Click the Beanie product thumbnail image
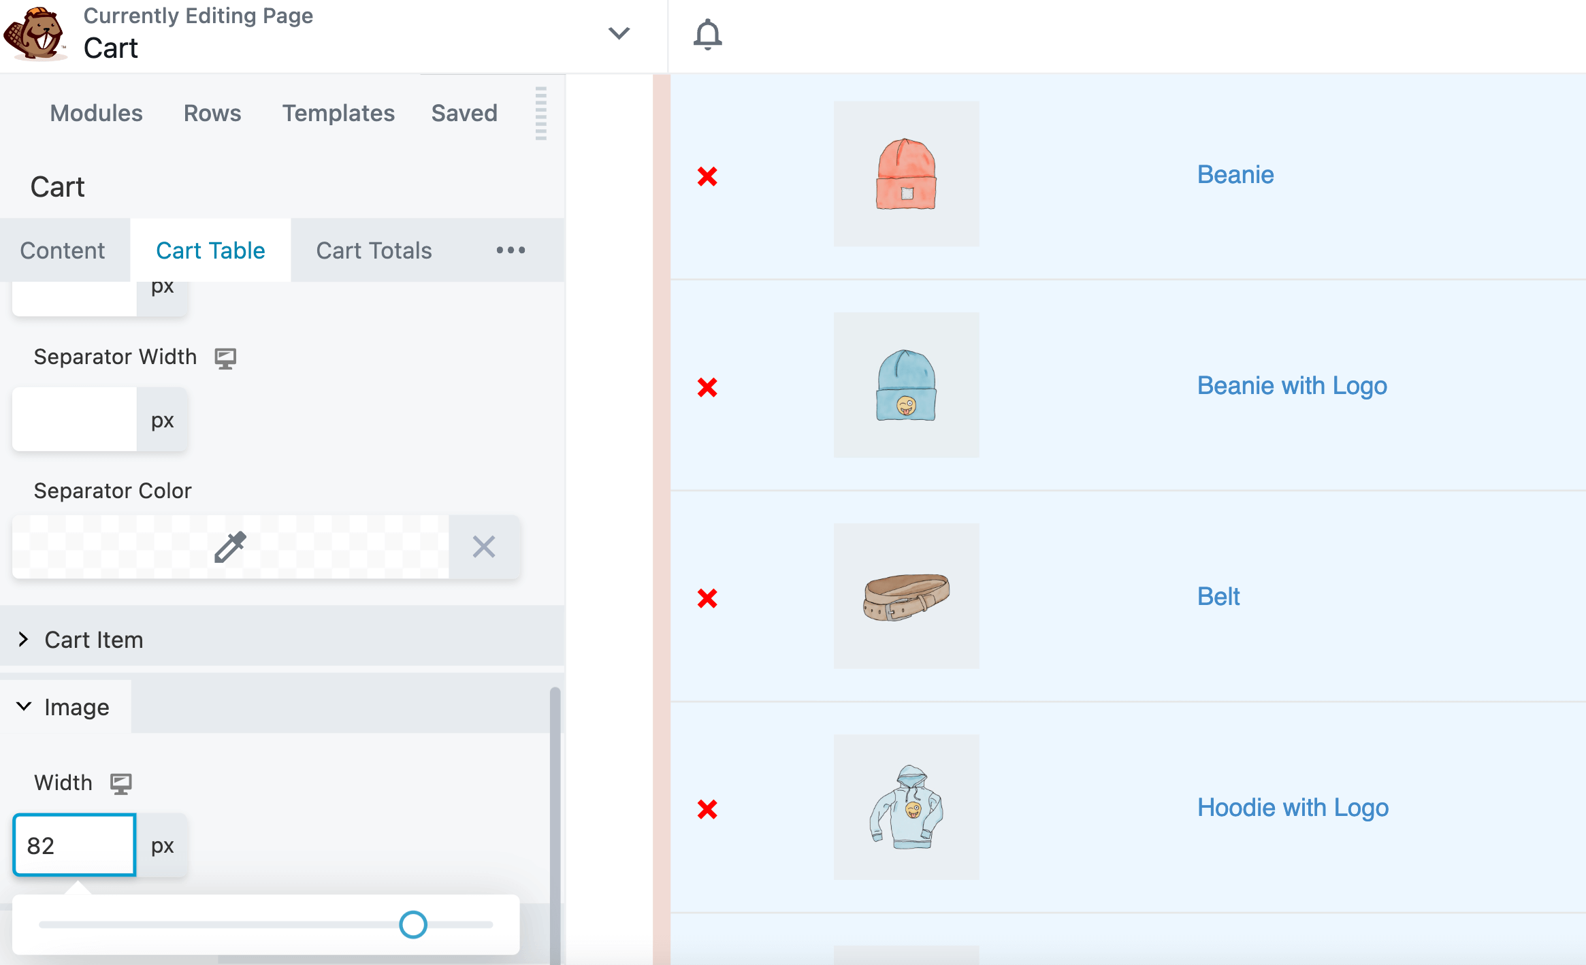The height and width of the screenshot is (965, 1586). pyautogui.click(x=906, y=174)
